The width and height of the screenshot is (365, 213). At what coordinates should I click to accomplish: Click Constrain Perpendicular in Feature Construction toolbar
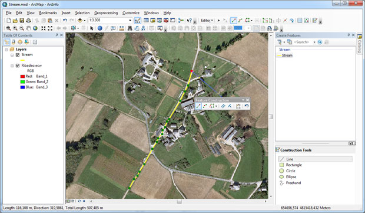(x=230, y=106)
